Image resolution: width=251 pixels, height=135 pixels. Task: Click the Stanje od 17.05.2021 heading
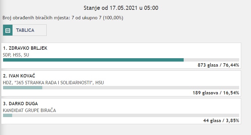point(121,8)
